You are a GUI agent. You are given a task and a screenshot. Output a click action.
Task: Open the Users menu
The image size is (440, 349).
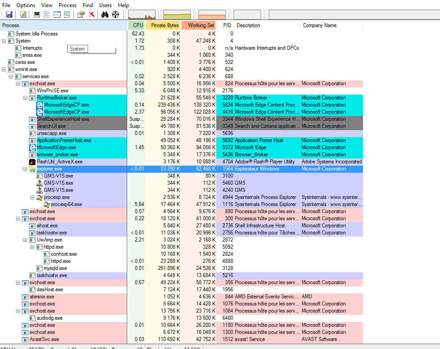pos(105,5)
